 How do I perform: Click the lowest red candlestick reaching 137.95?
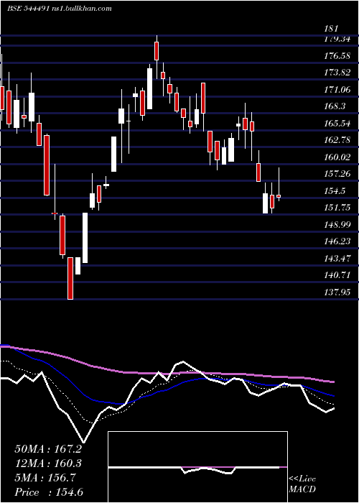pos(70,279)
